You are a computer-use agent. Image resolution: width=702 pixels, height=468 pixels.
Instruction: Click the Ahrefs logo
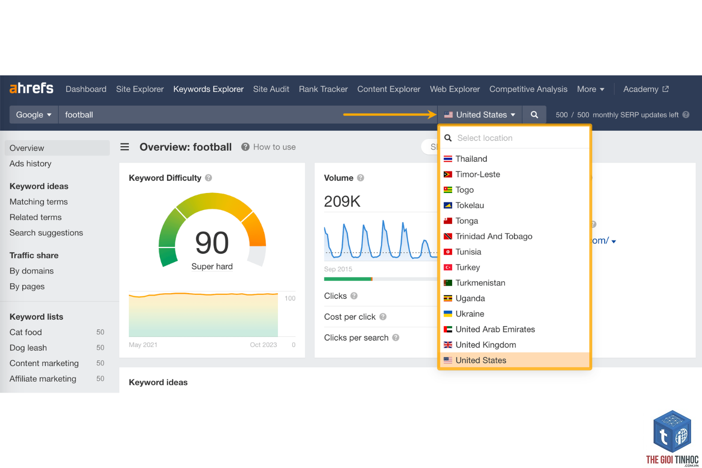31,88
